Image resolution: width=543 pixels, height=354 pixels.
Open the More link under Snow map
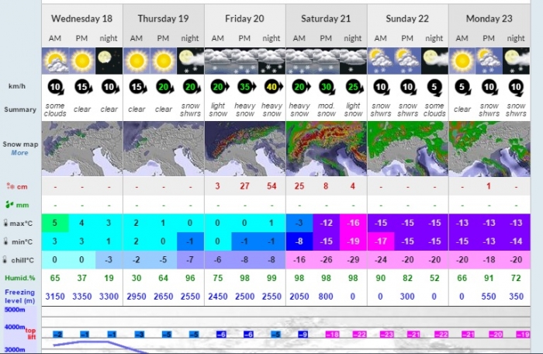[19, 153]
